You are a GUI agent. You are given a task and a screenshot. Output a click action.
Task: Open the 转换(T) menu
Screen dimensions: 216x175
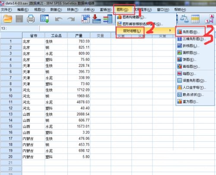pos(73,10)
